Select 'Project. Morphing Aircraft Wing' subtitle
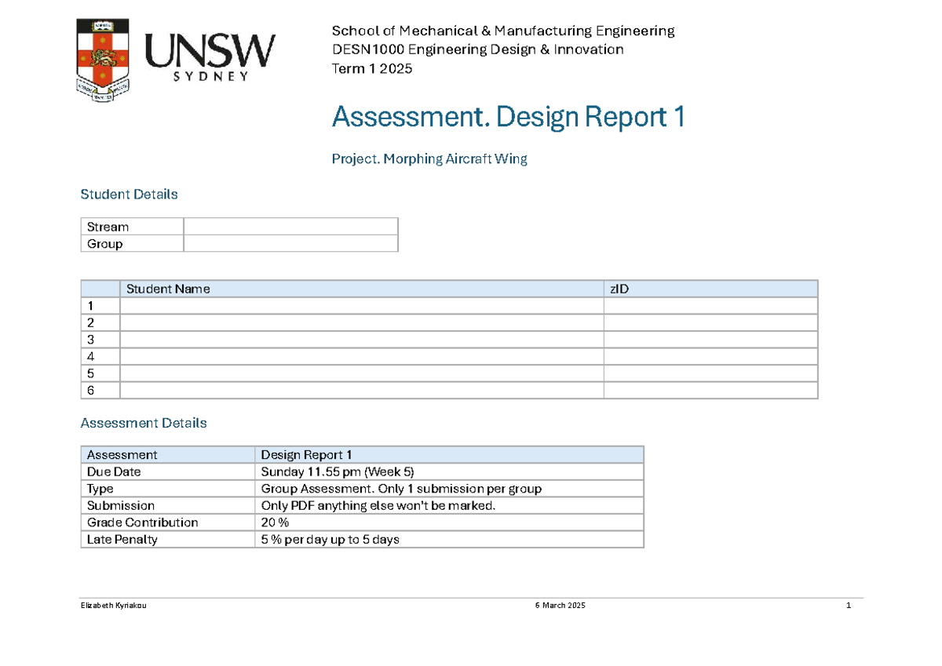The height and width of the screenshot is (666, 942). tap(429, 159)
